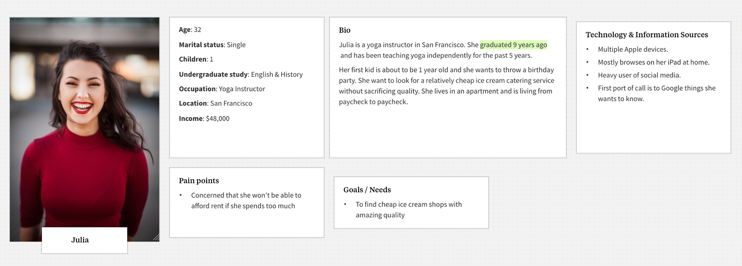Select the Bio heading
Image resolution: width=742 pixels, height=266 pixels.
pyautogui.click(x=345, y=30)
